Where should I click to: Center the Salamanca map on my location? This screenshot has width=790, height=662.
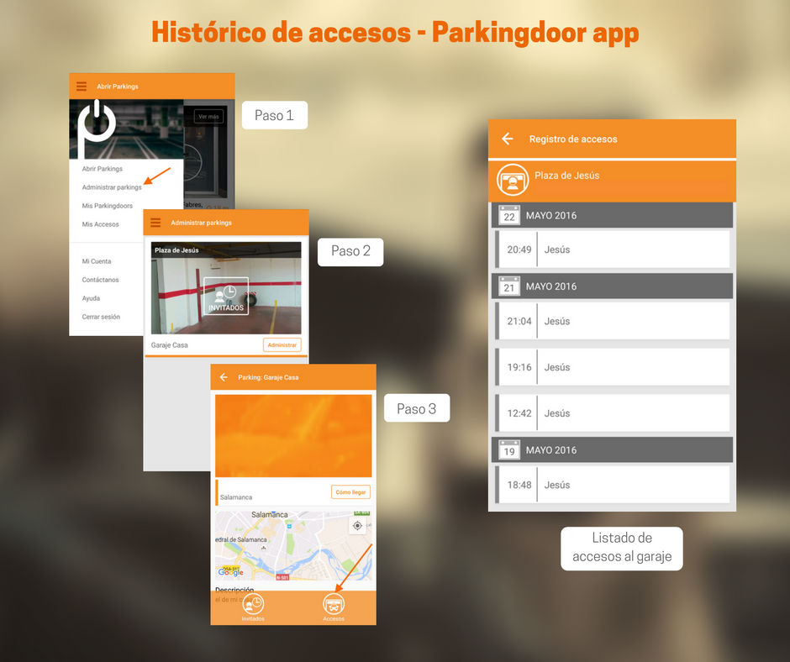pos(357,525)
